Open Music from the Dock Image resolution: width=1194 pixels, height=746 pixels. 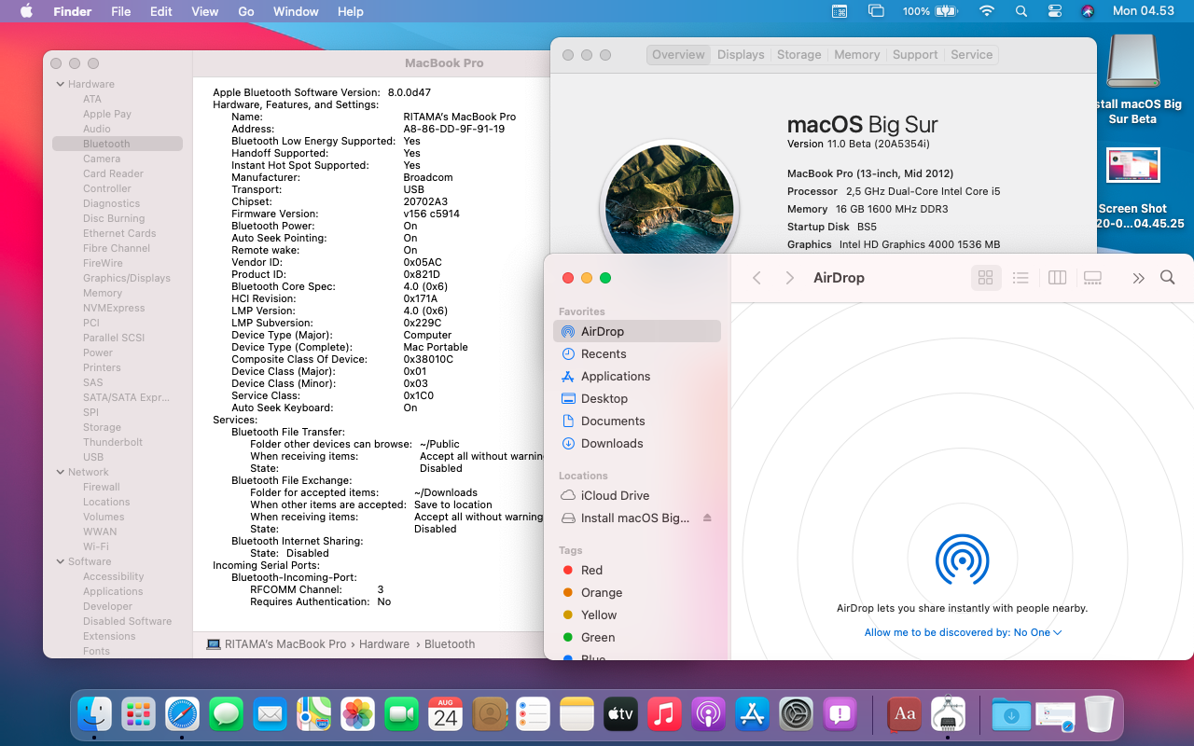pyautogui.click(x=664, y=714)
